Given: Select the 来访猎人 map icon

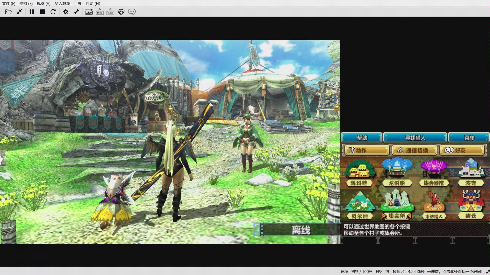Looking at the screenshot, I should tap(434, 205).
